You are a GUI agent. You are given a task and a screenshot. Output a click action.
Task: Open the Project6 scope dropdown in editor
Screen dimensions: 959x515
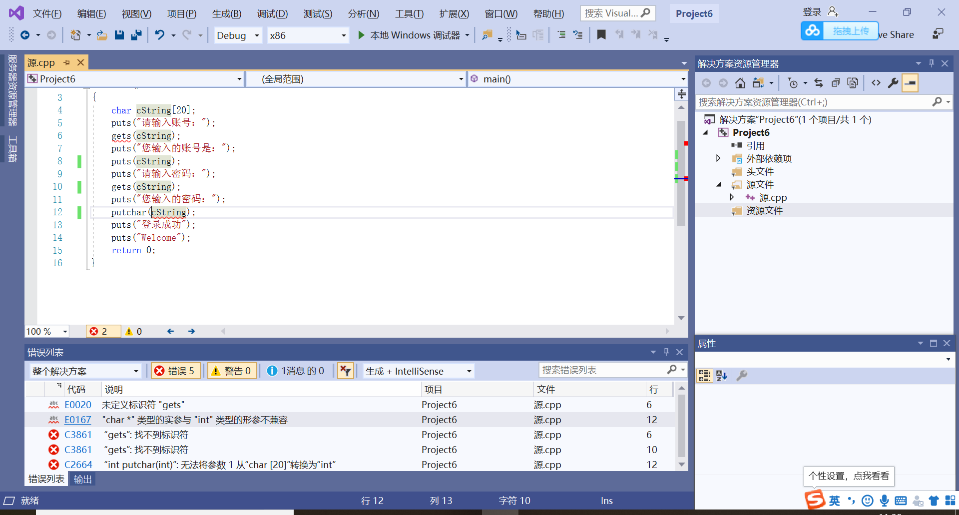[x=135, y=79]
